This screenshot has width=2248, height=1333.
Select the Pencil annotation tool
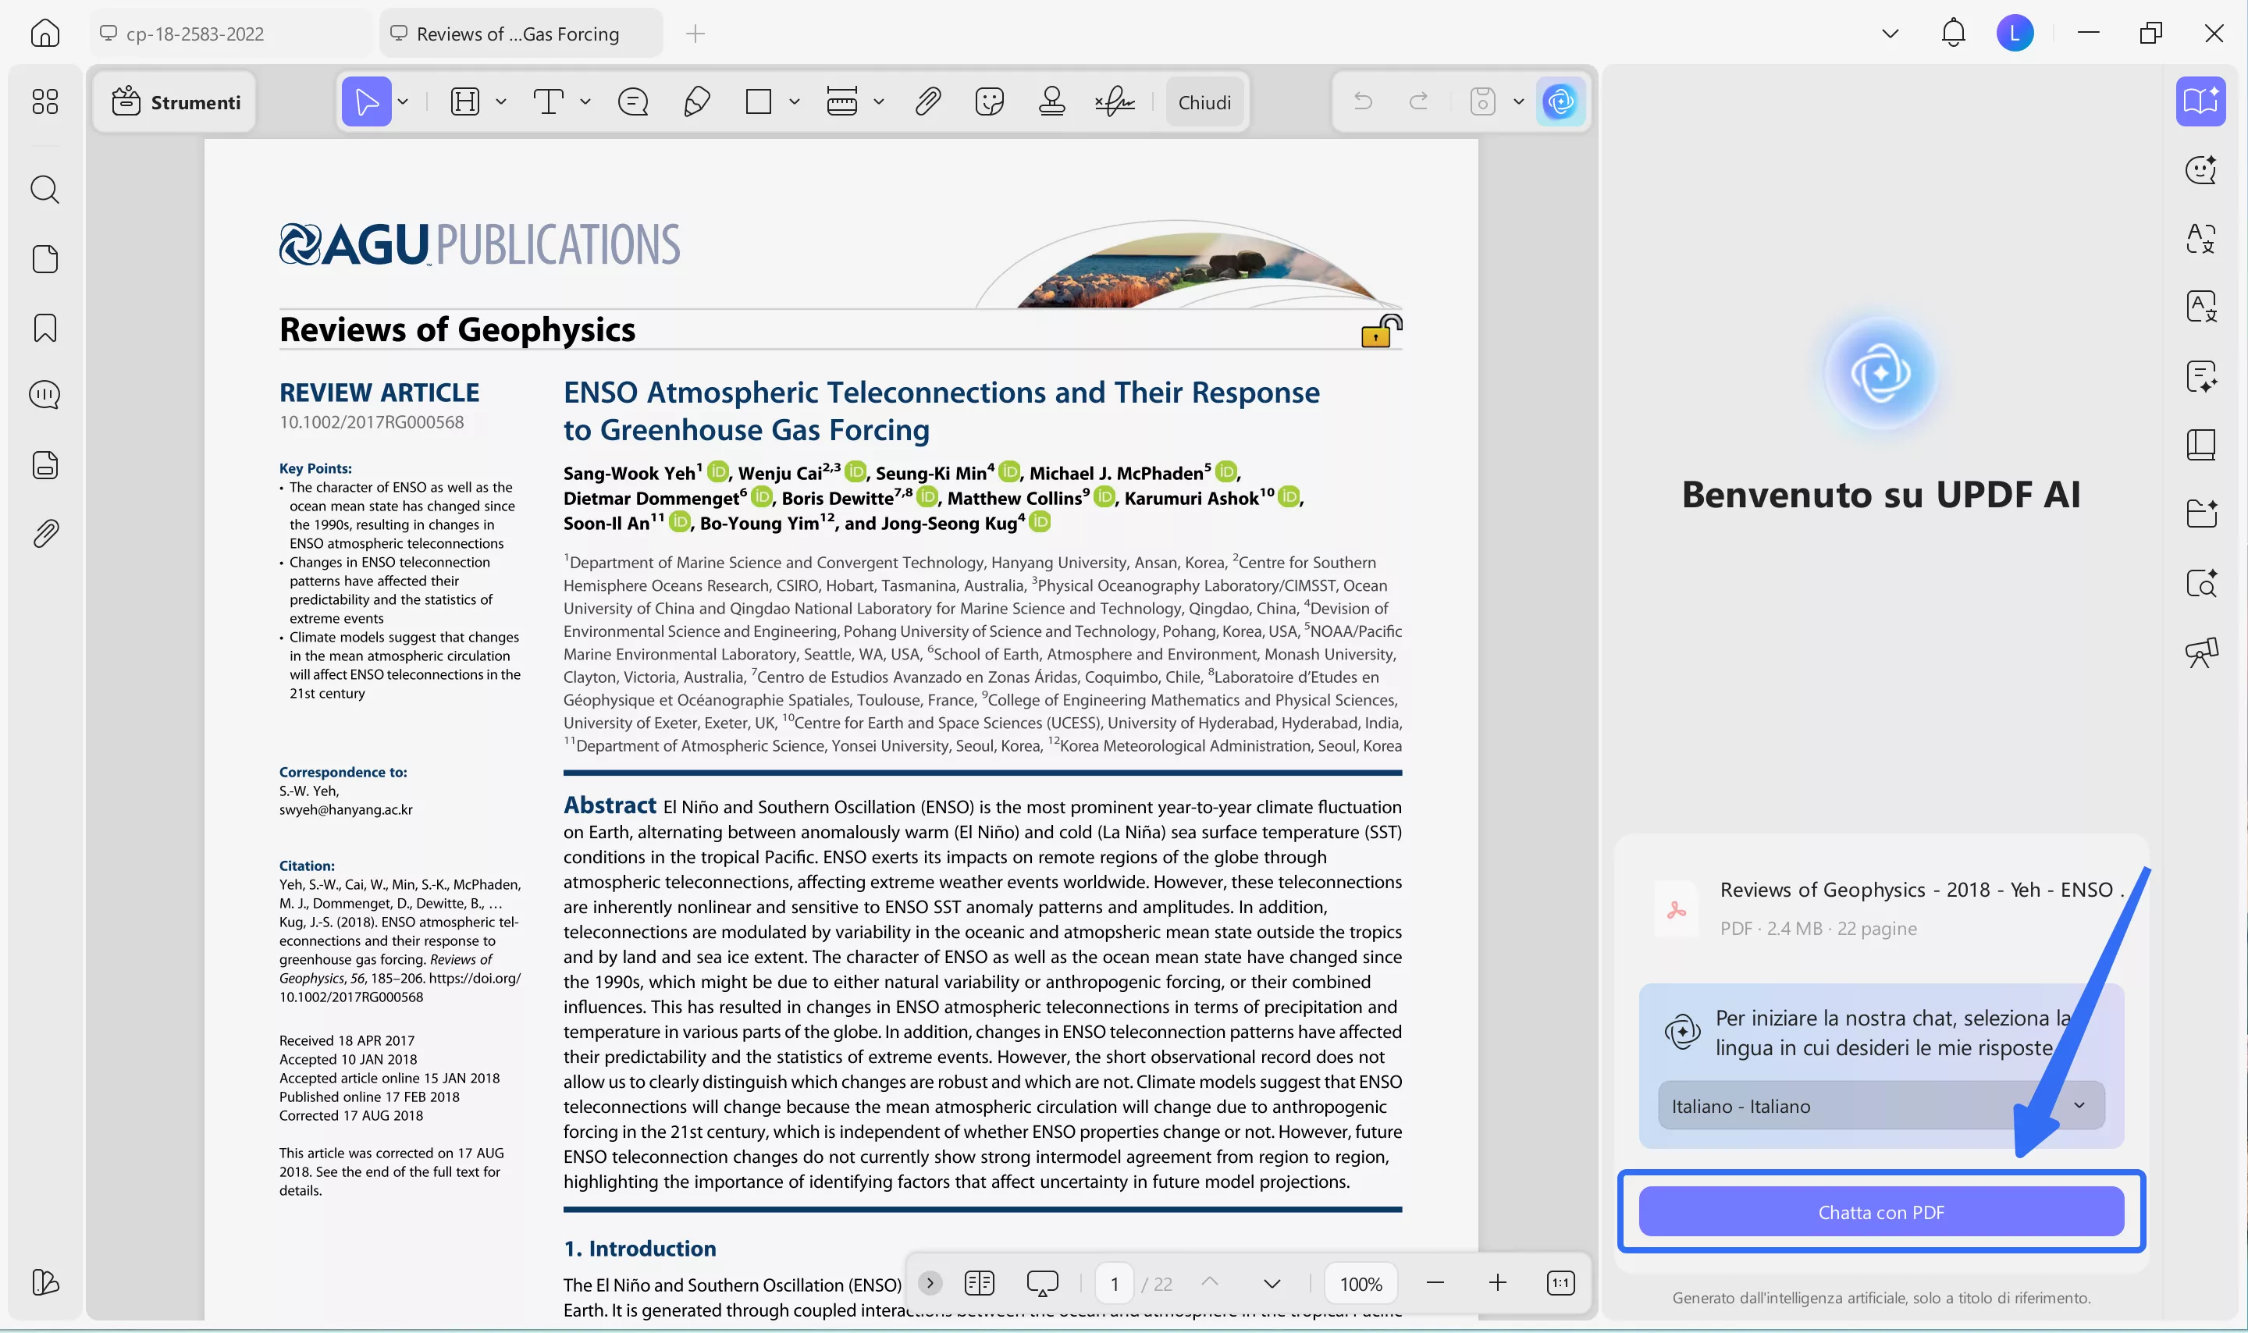click(695, 101)
